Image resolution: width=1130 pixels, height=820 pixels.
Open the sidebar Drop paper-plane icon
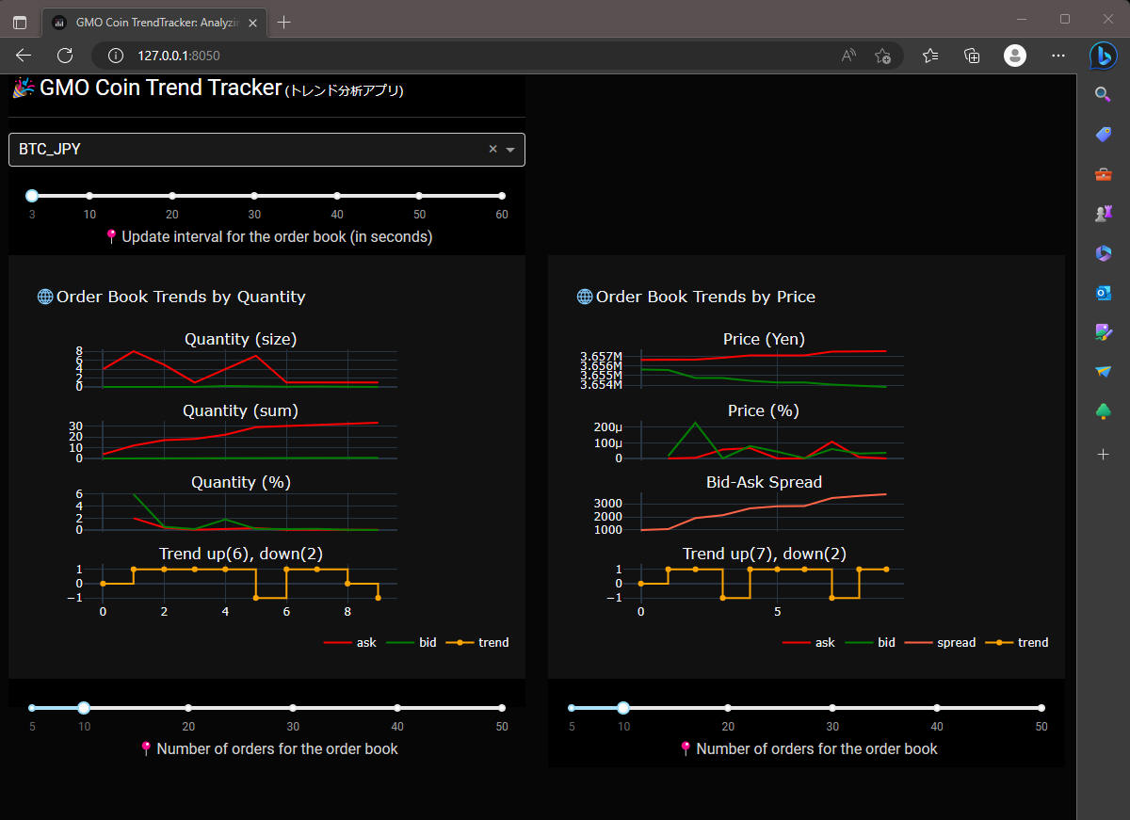1104,372
